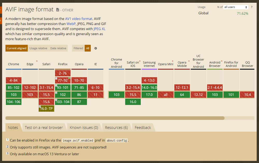Screen dimensions: 259x163
Task: Click the Safari on iOS 16.0 cell
Action: (x=133, y=102)
